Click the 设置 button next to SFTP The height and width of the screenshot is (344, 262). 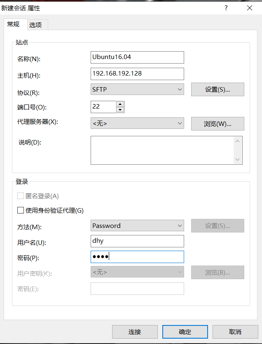tap(218, 89)
